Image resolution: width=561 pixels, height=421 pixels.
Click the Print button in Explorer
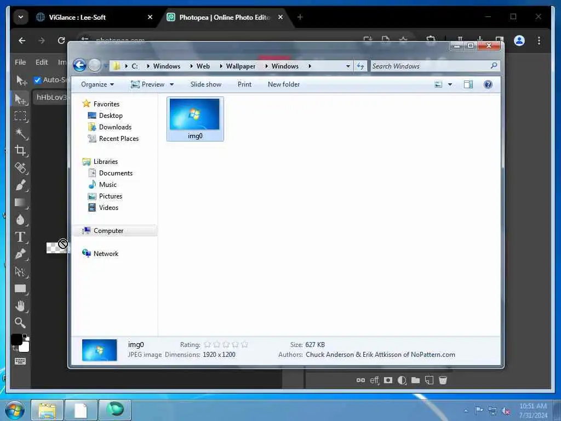pyautogui.click(x=244, y=84)
